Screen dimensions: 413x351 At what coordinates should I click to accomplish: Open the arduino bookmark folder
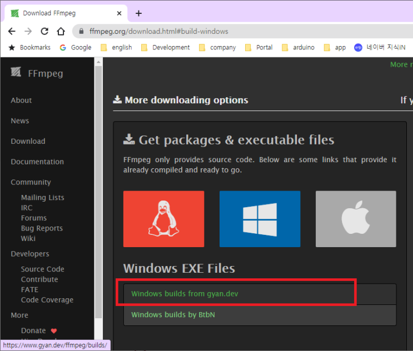click(298, 47)
